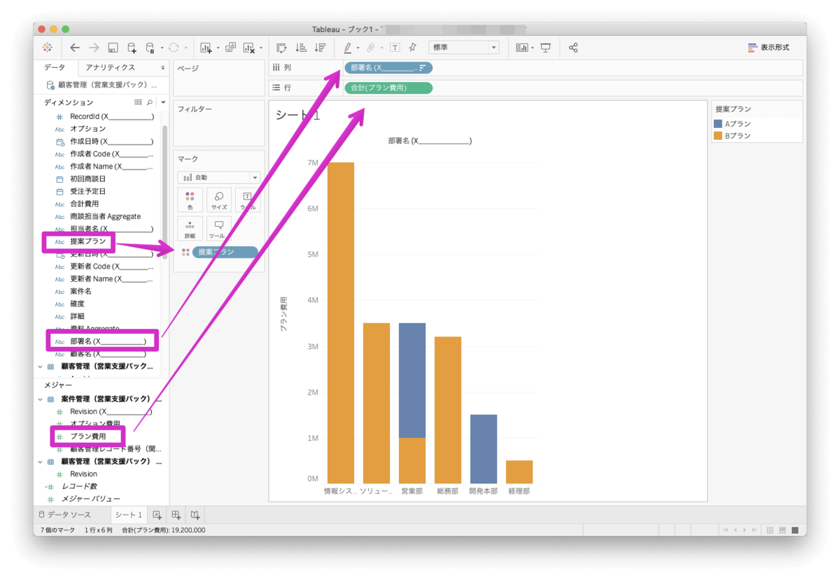This screenshot has width=840, height=580.
Task: Select the オプション dimension field
Action: 87,129
